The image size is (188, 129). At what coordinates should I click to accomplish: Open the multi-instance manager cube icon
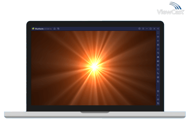coord(158,77)
